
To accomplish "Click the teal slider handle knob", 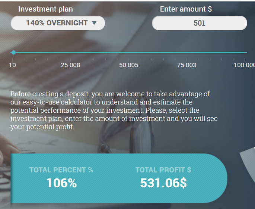I will pos(14,53).
